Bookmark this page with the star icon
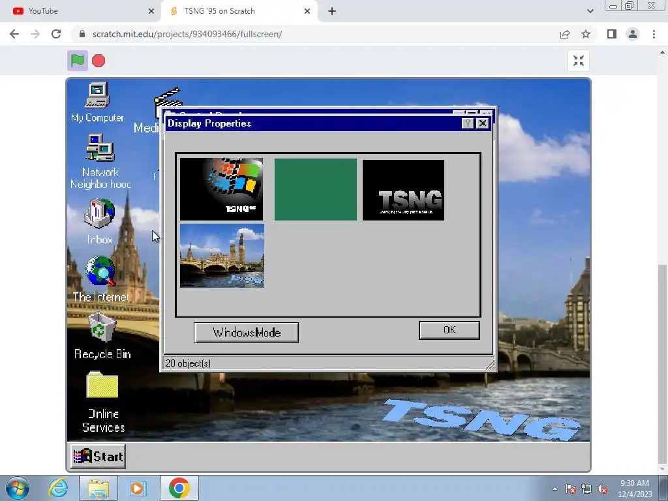The width and height of the screenshot is (668, 501). [x=586, y=34]
